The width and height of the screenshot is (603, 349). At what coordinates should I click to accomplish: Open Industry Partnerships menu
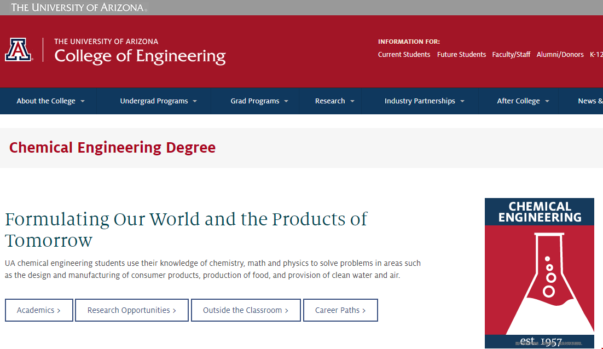pos(420,101)
